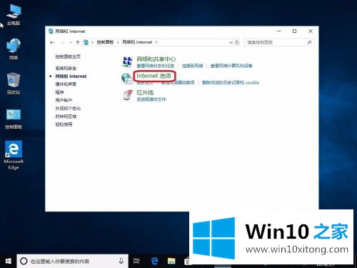Open the Windows Start menu
This screenshot has height=268, width=357.
coord(9,261)
